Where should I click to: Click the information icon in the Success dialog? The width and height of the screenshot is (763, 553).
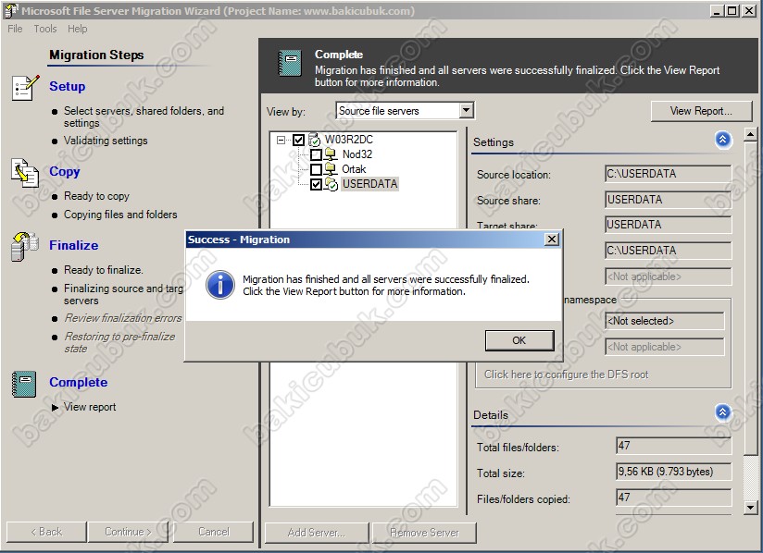pyautogui.click(x=220, y=285)
